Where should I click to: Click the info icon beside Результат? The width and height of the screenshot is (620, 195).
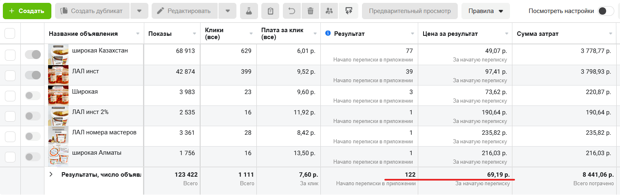tap(328, 33)
